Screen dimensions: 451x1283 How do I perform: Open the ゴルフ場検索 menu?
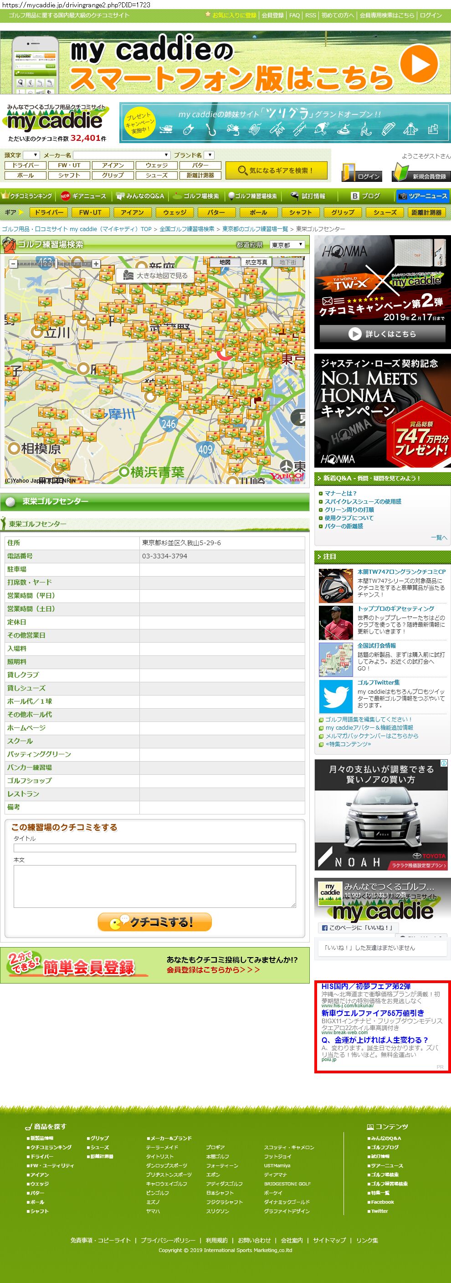point(196,196)
